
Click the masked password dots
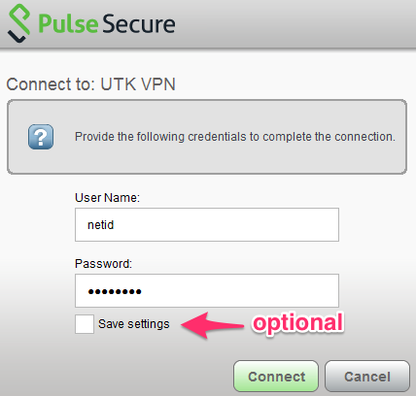tap(115, 292)
